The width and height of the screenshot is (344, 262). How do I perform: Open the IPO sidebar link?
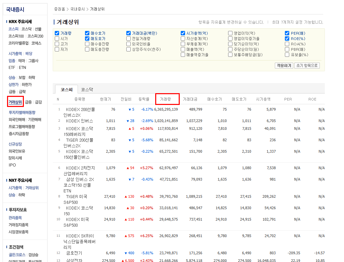tap(12, 165)
